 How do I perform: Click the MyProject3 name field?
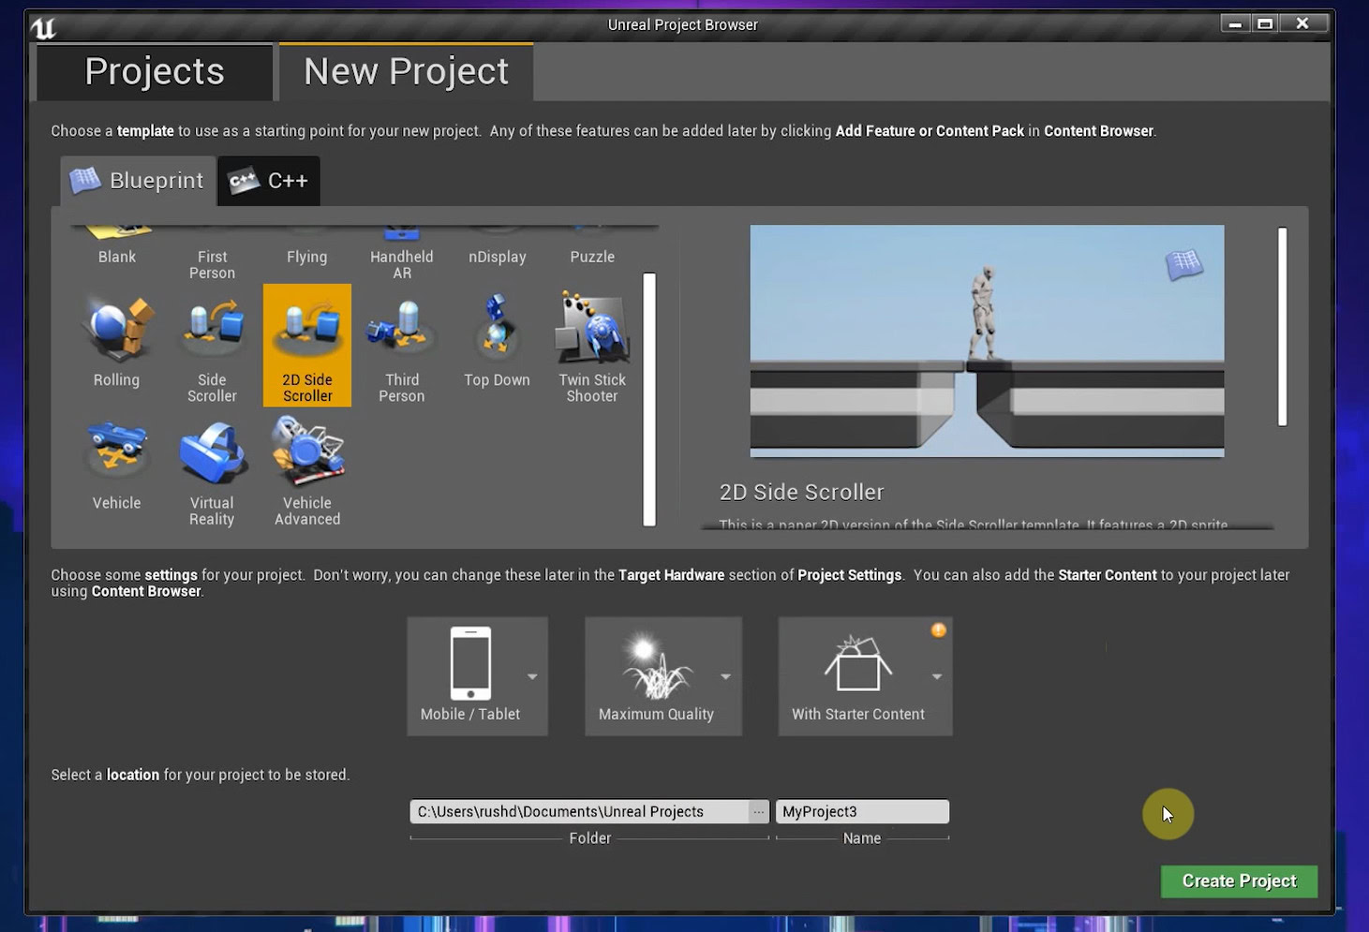click(861, 811)
